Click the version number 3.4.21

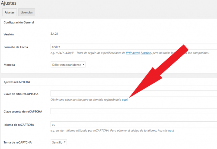pyautogui.click(x=55, y=34)
